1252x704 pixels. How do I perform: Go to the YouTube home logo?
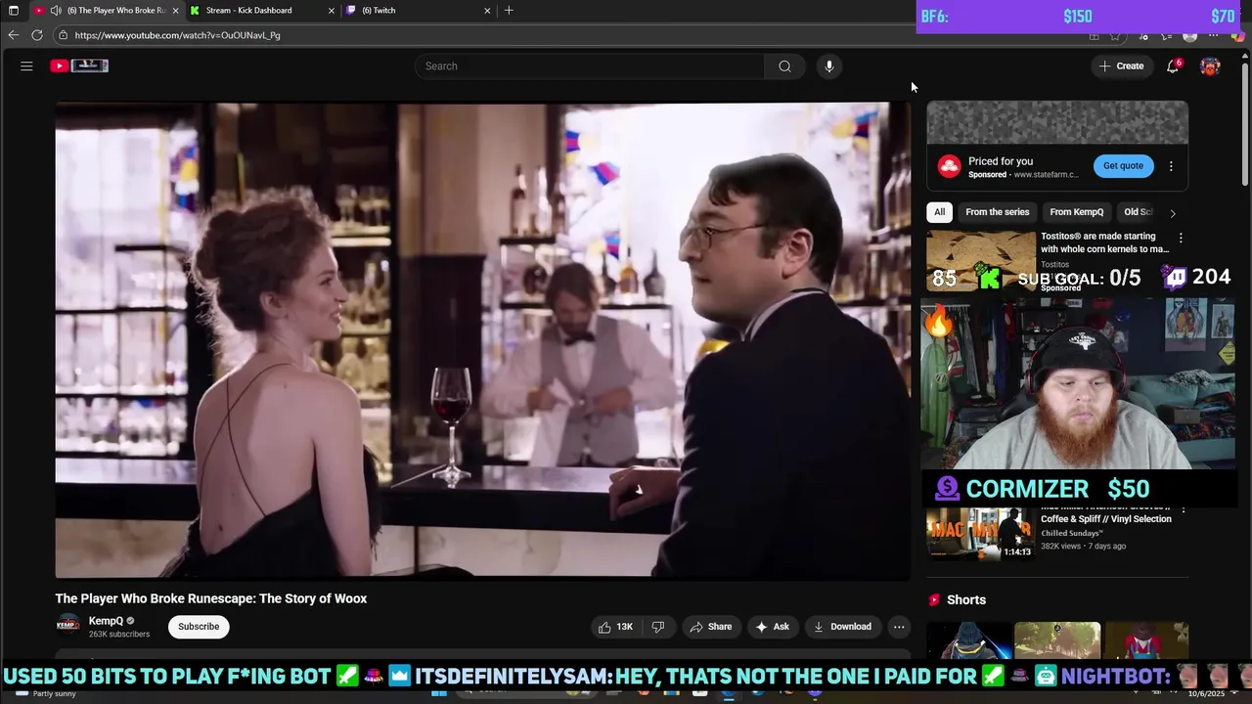point(79,66)
